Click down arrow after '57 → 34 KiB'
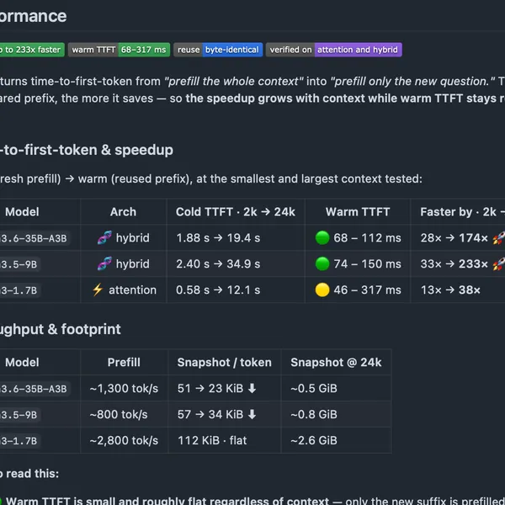The image size is (505, 505). click(x=252, y=414)
